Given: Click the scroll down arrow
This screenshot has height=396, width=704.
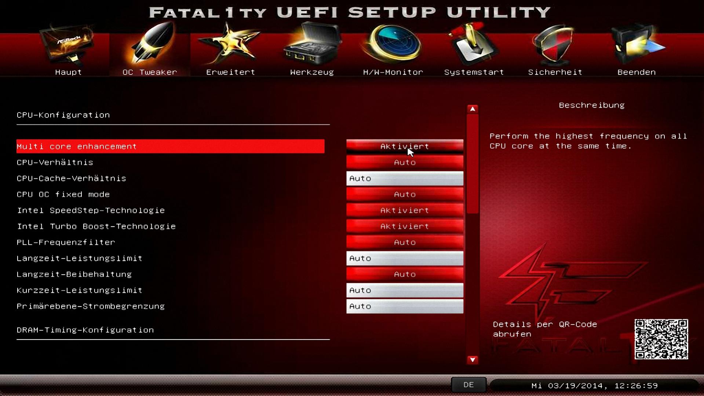Looking at the screenshot, I should click(473, 360).
